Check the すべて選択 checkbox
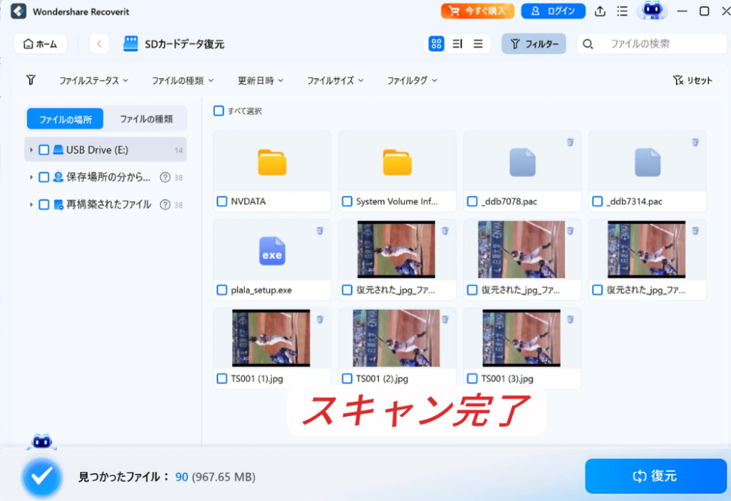 pos(219,111)
